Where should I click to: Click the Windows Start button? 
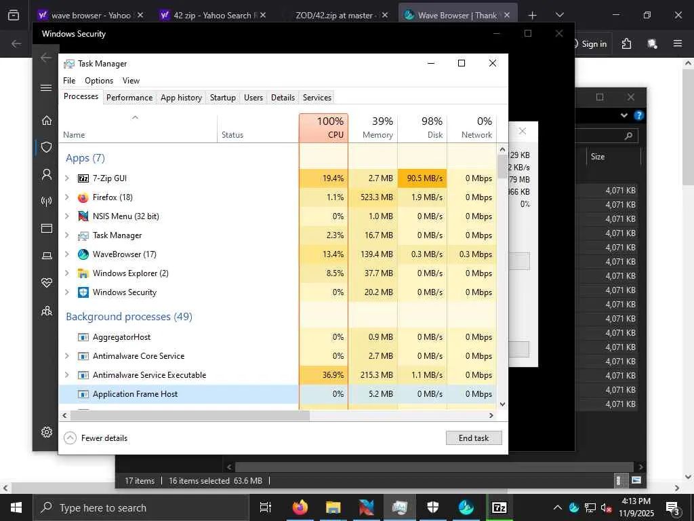pos(16,507)
